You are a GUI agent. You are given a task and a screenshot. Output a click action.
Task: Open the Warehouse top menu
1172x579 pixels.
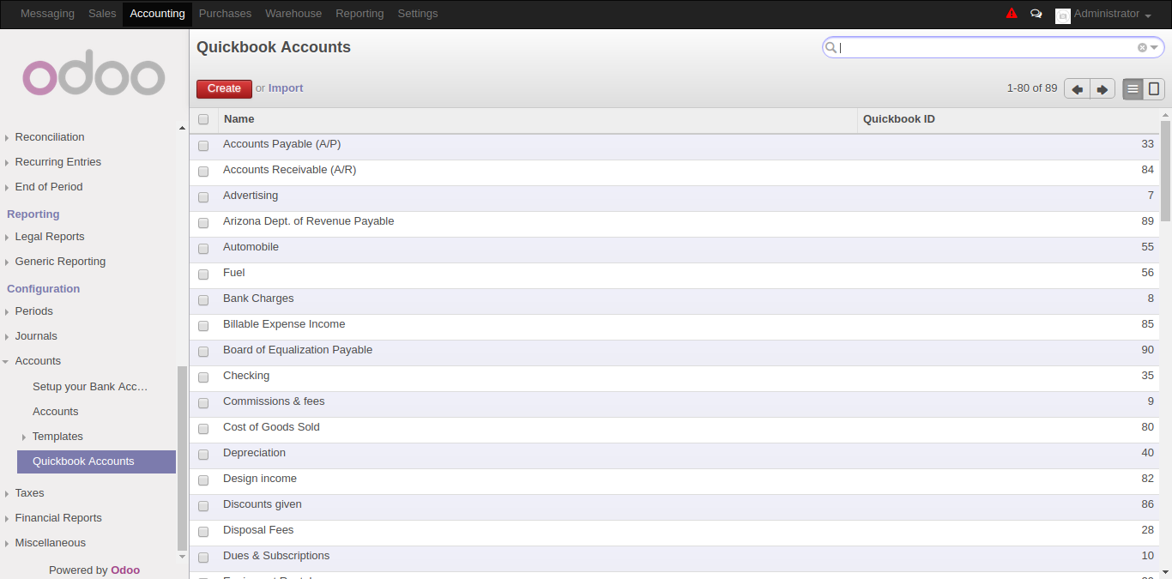tap(293, 14)
